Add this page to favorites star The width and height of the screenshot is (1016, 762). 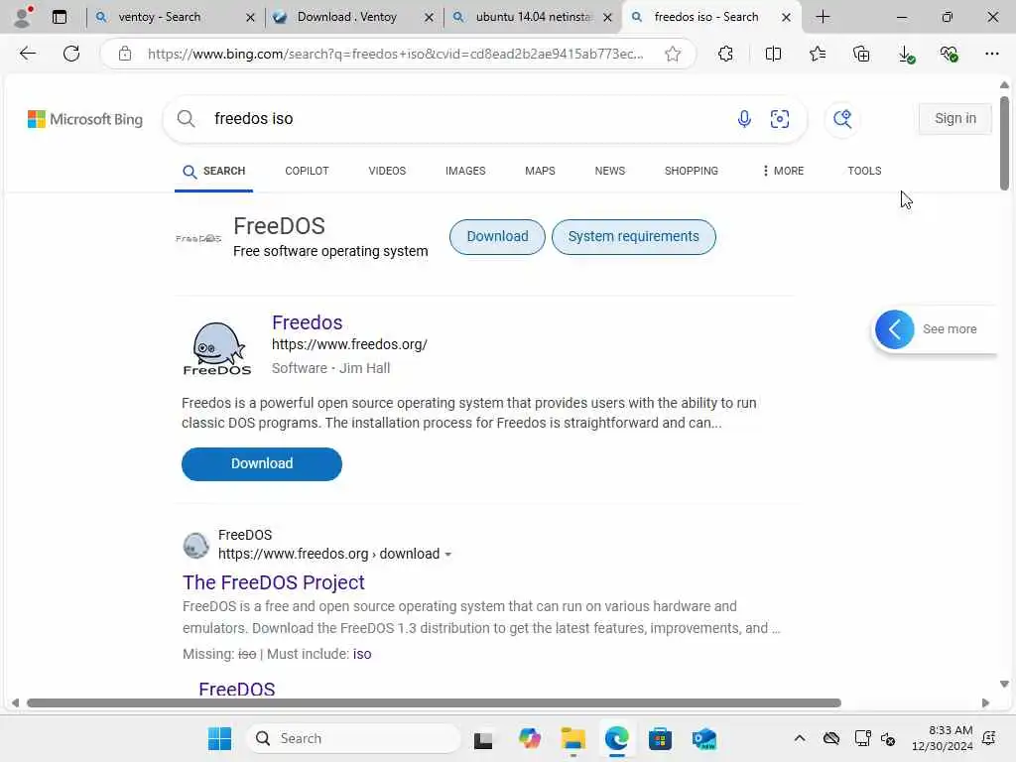[x=673, y=54]
